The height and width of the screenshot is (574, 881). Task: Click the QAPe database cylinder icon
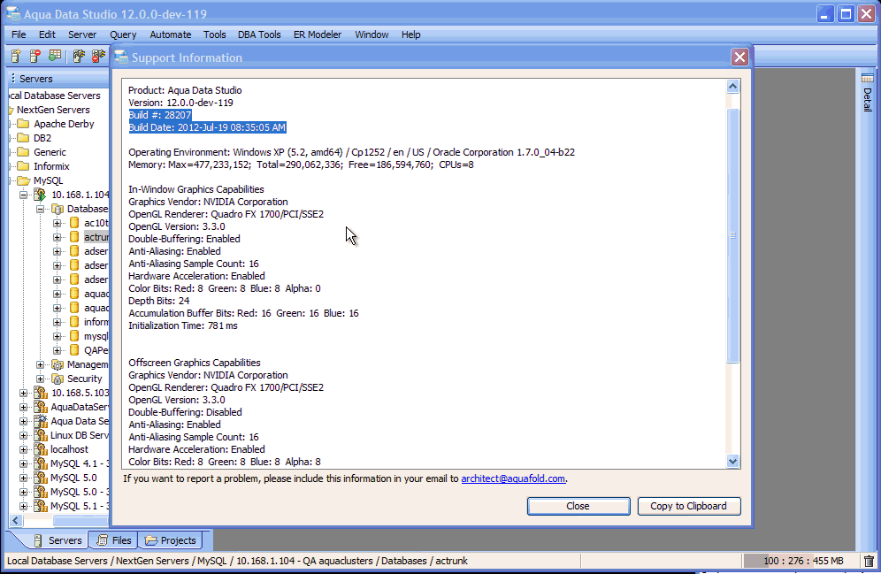pyautogui.click(x=74, y=350)
